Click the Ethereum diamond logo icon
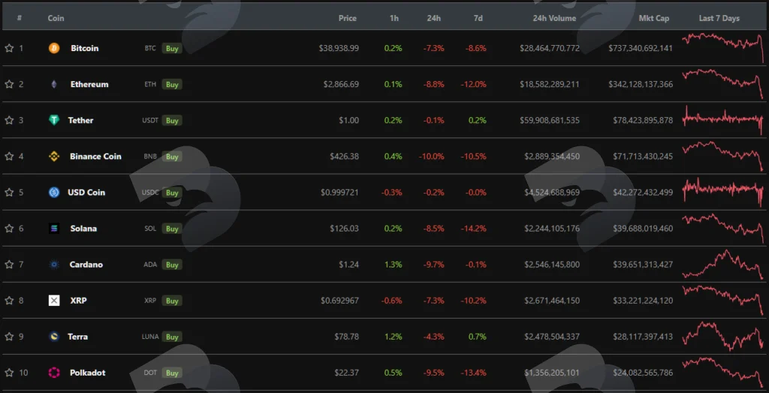 (x=54, y=84)
